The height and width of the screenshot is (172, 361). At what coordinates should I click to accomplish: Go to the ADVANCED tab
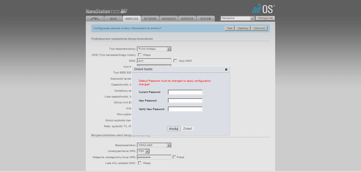coord(169,19)
